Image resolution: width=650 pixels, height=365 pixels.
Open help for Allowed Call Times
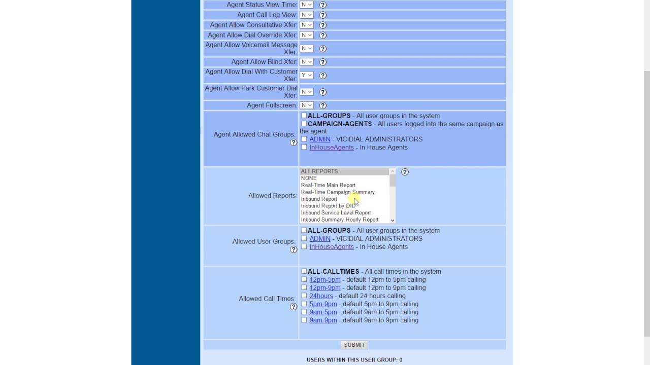coord(294,307)
